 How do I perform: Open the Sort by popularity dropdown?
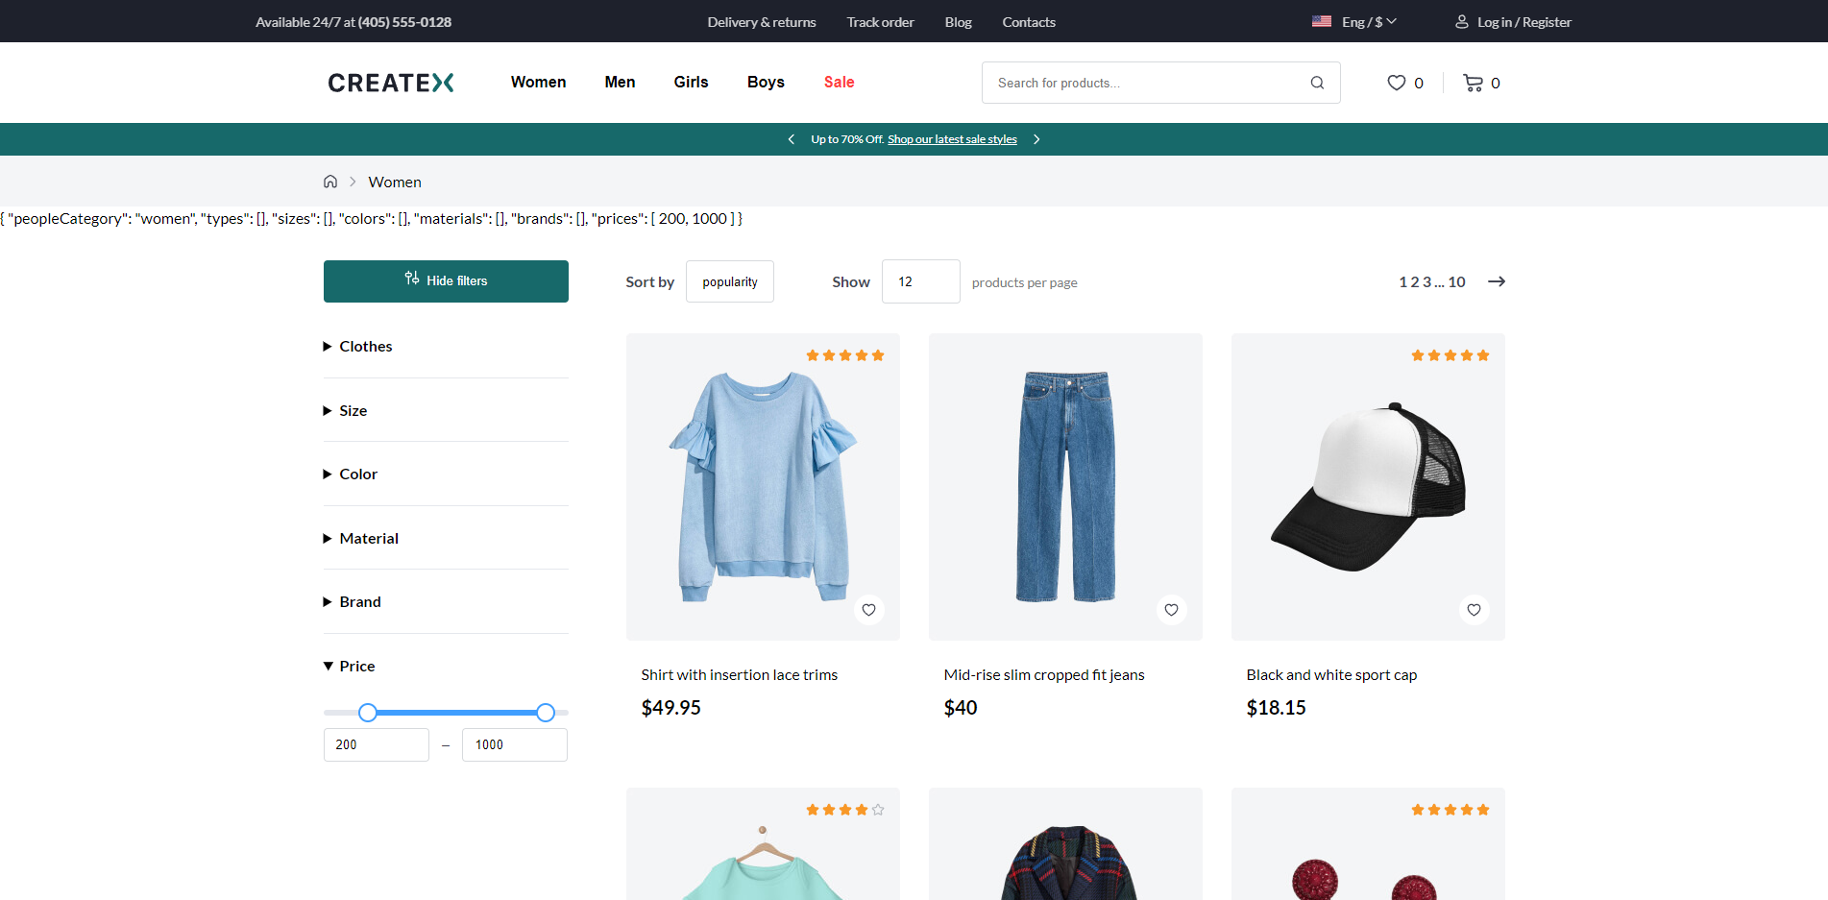coord(729,281)
